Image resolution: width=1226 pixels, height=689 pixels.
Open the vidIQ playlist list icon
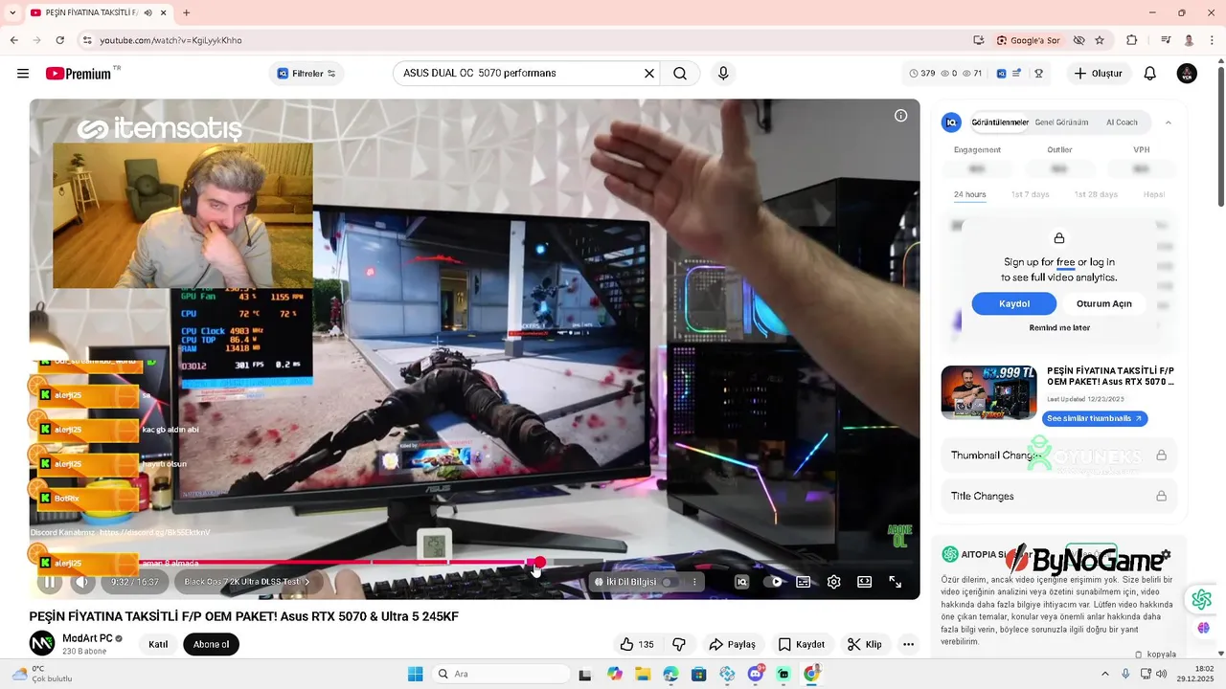coord(1017,74)
